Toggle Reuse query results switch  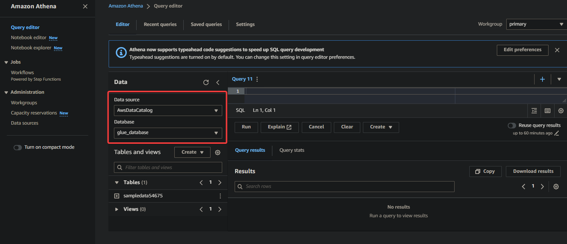click(x=512, y=125)
